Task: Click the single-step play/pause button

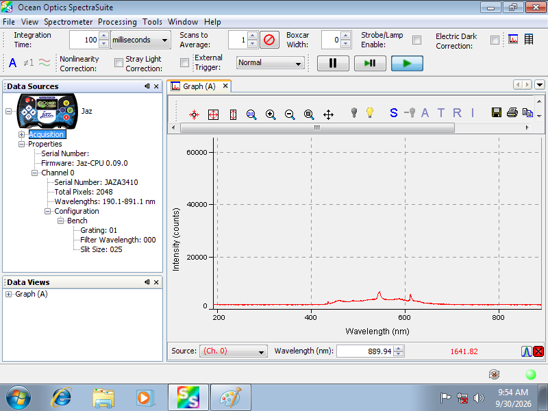Action: [370, 63]
